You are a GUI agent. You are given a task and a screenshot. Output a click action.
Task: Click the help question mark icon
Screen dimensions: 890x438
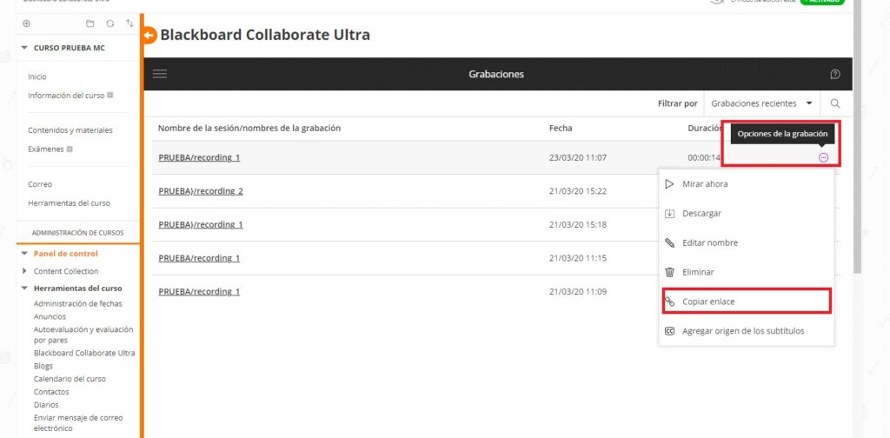pos(835,74)
